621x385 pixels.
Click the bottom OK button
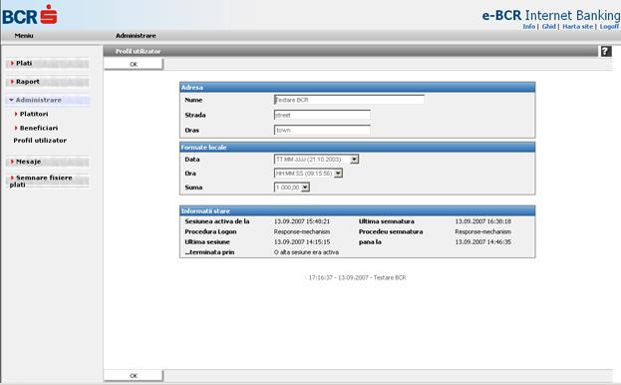point(134,375)
